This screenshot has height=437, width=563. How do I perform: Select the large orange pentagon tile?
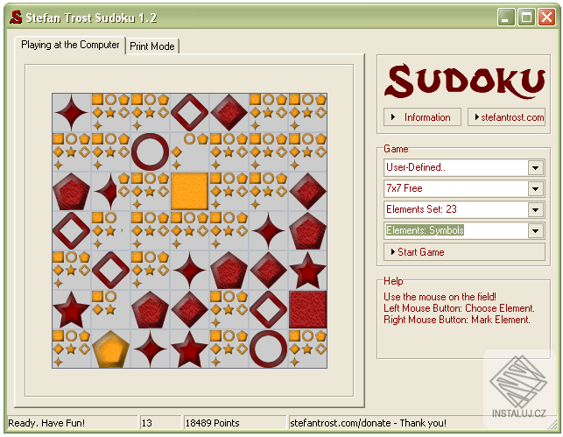[x=110, y=349]
